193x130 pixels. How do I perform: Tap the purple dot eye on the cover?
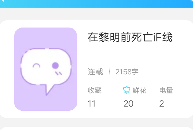pyautogui.click(x=55, y=65)
